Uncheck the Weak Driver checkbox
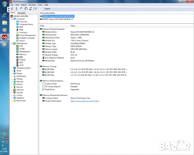The height and width of the screenshot is (155, 194). coord(43,89)
